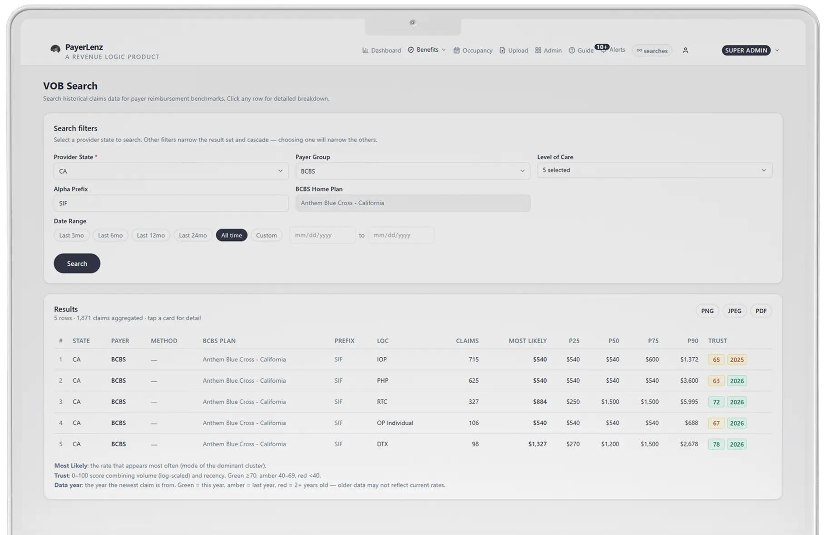Open the Dashboard nav item
Screen dimensions: 825x535
[x=382, y=50]
